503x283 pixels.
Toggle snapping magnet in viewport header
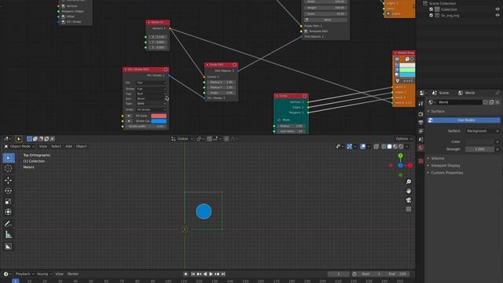tap(209, 139)
